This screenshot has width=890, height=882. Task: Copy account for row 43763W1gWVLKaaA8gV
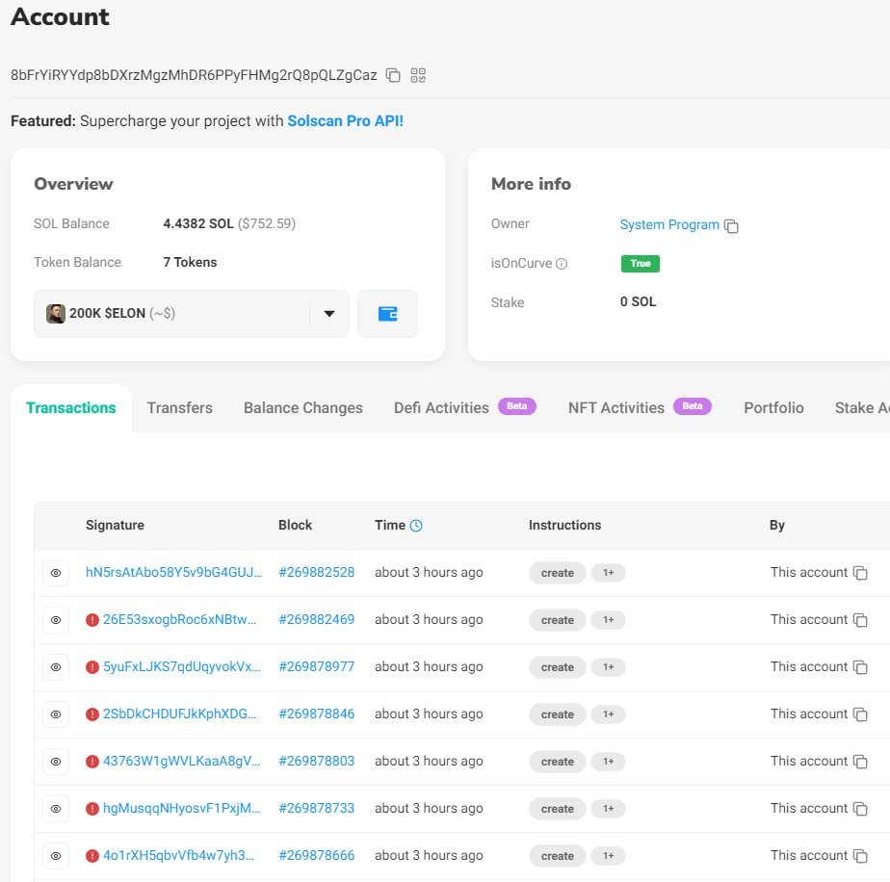pyautogui.click(x=860, y=761)
